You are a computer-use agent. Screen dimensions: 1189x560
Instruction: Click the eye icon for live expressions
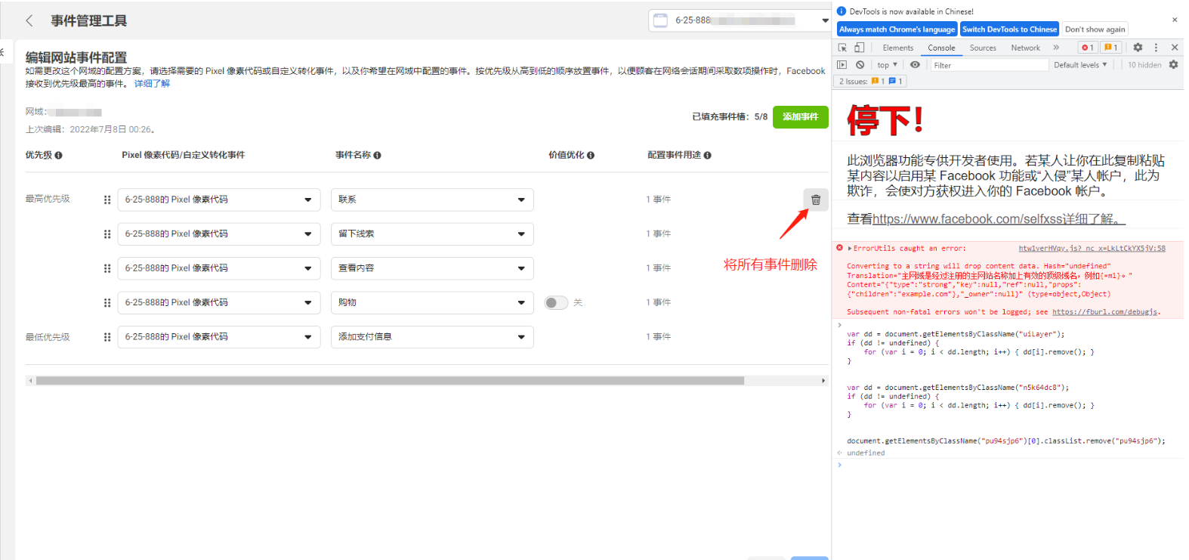point(915,65)
